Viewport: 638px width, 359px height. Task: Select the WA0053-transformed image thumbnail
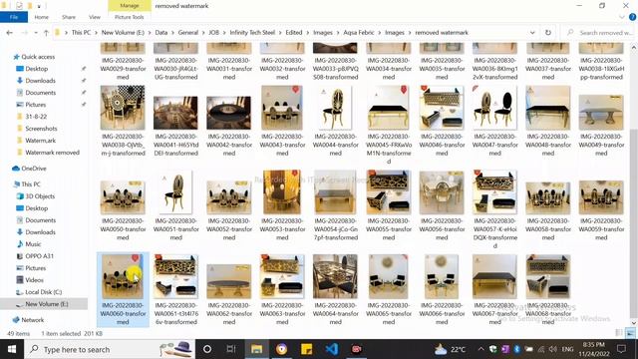(x=282, y=191)
